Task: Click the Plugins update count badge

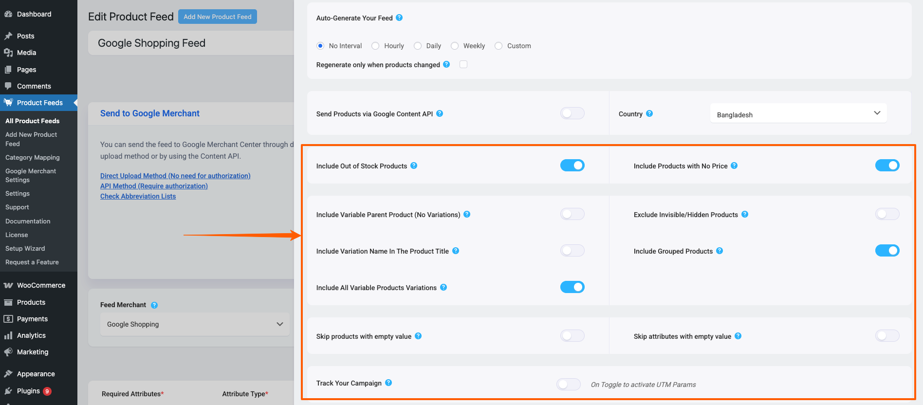Action: click(x=47, y=391)
